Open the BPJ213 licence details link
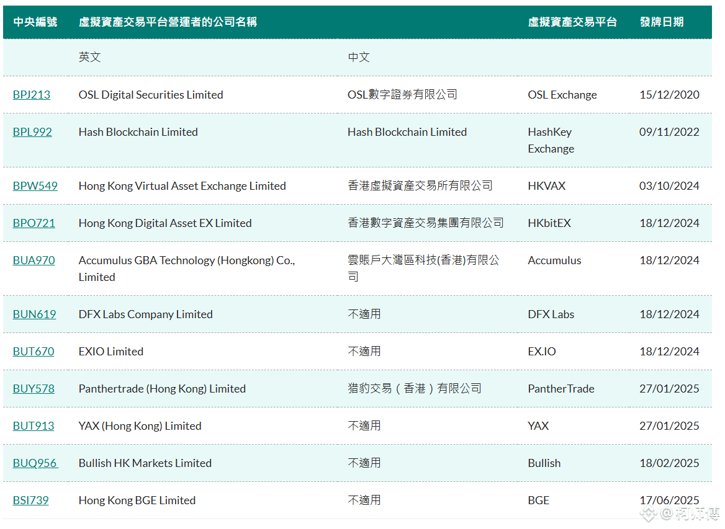The height and width of the screenshot is (529, 725). 31,94
